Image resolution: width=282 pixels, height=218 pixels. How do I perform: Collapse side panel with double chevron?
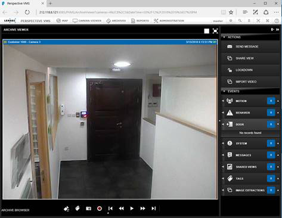[277, 30]
